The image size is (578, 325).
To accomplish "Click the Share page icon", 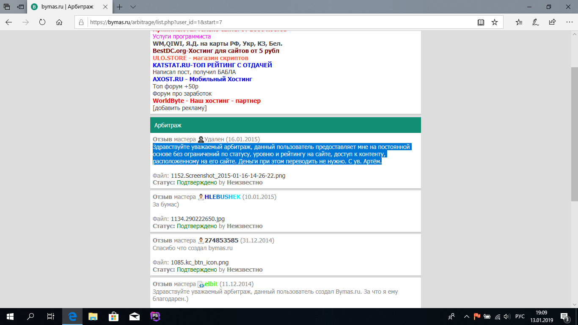I will [x=552, y=22].
